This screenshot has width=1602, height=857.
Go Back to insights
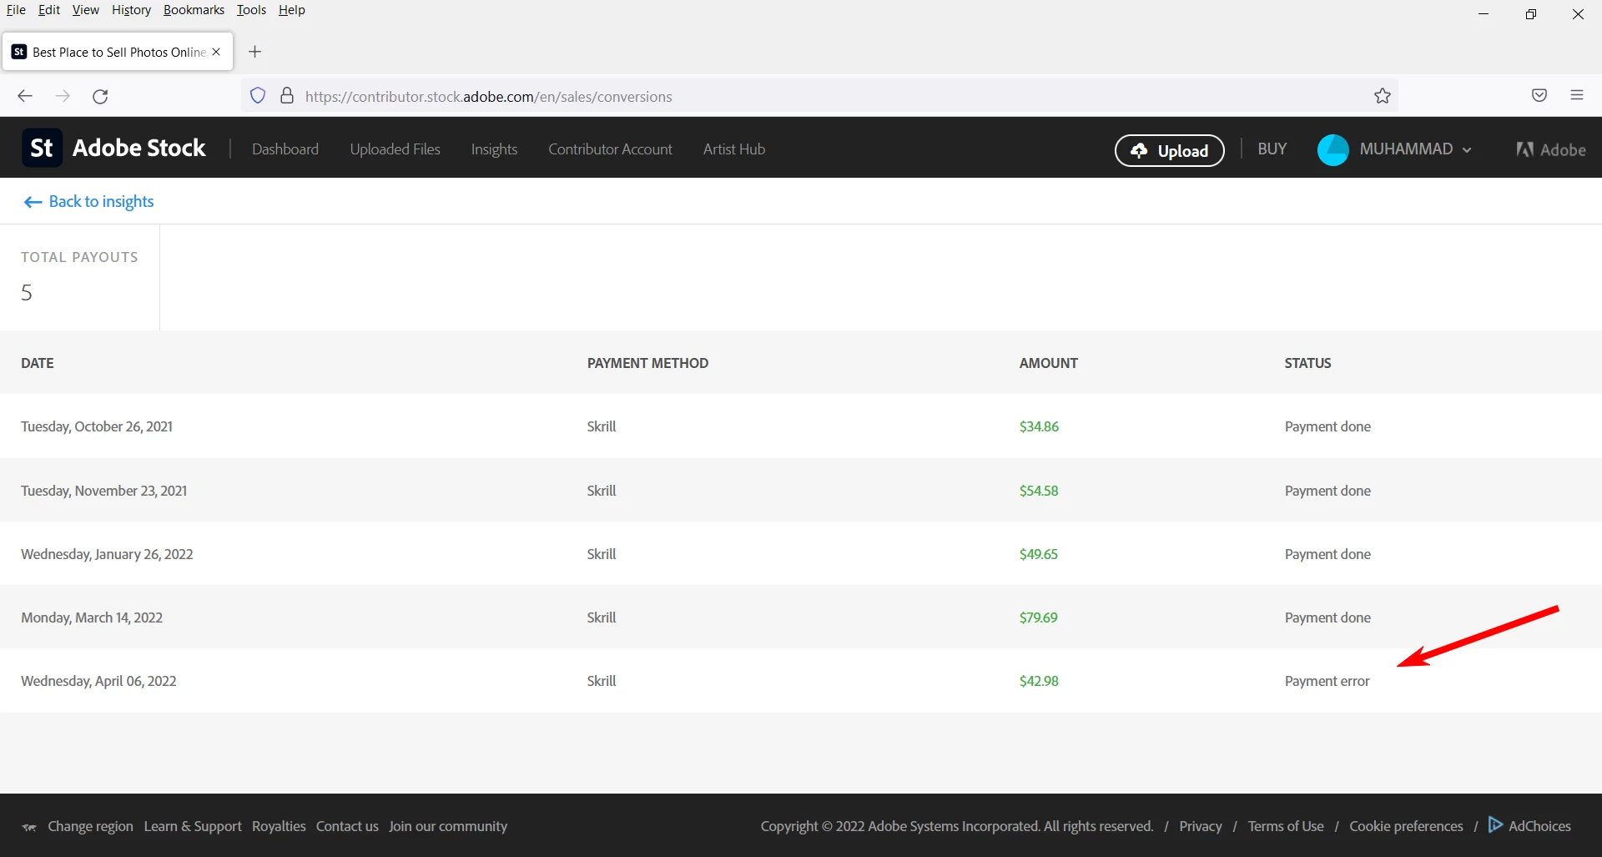pyautogui.click(x=89, y=201)
